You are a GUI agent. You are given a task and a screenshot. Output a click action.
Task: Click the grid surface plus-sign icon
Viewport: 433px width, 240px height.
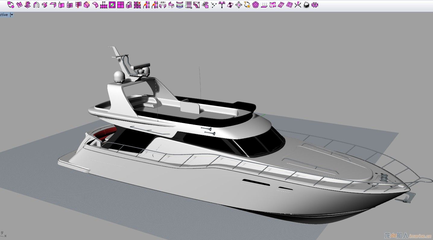(x=70, y=5)
